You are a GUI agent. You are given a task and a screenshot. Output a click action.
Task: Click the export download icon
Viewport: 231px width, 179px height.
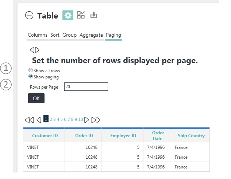pos(94,15)
